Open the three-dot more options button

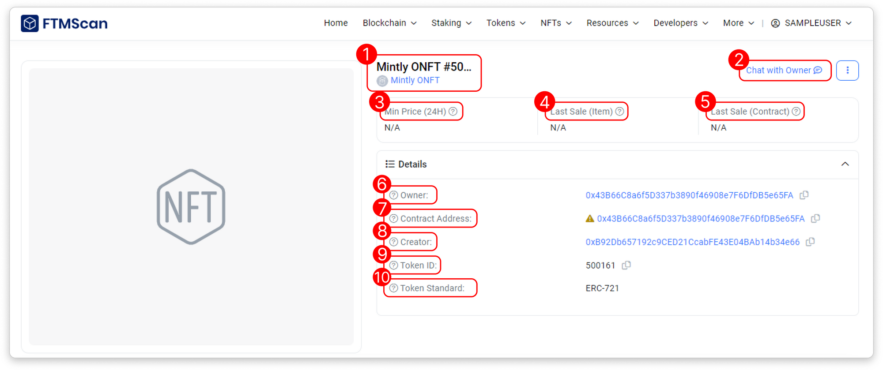(847, 71)
